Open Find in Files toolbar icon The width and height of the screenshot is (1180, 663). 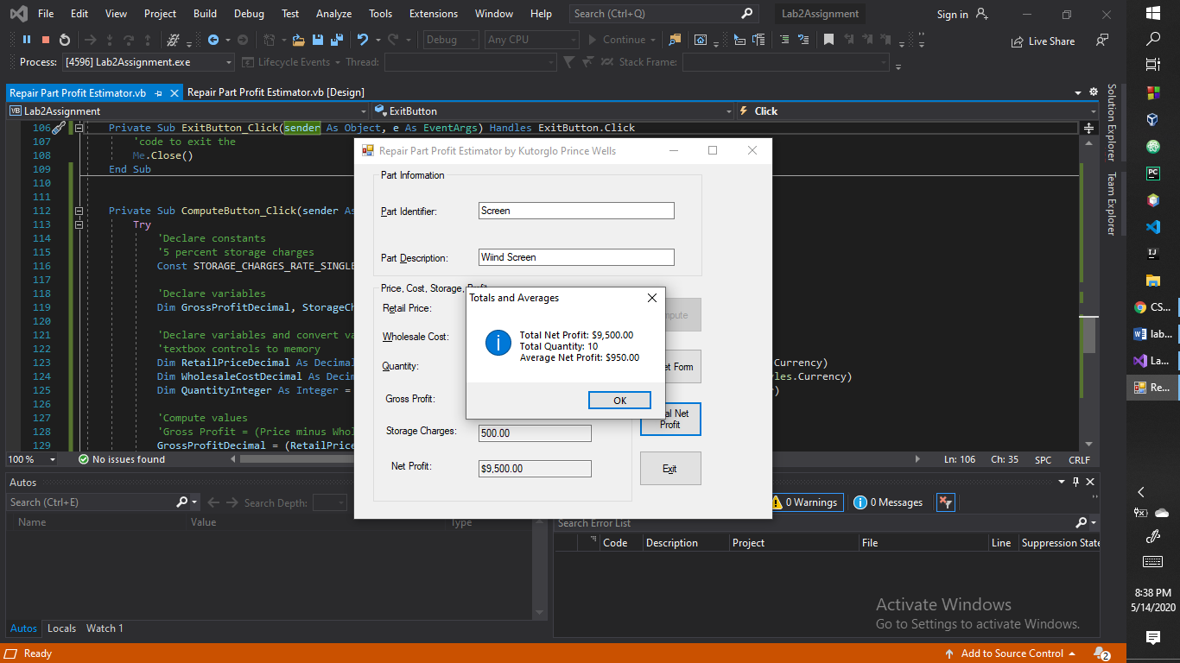pyautogui.click(x=675, y=40)
